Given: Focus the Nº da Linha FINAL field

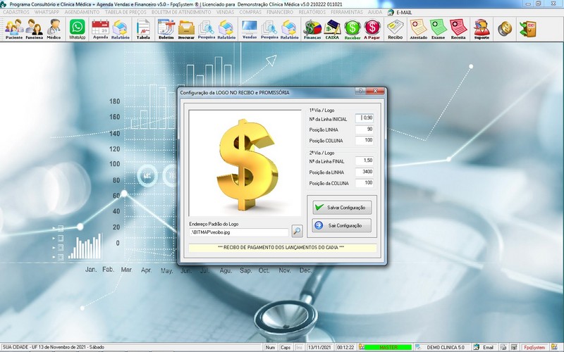Looking at the screenshot, I should click(364, 161).
